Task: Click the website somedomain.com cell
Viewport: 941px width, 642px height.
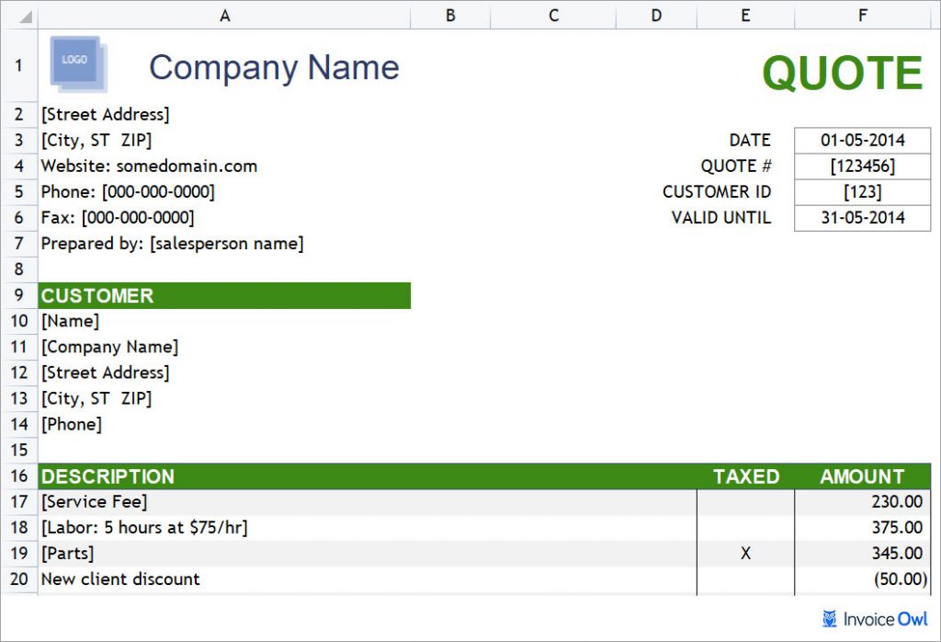Action: 150,166
